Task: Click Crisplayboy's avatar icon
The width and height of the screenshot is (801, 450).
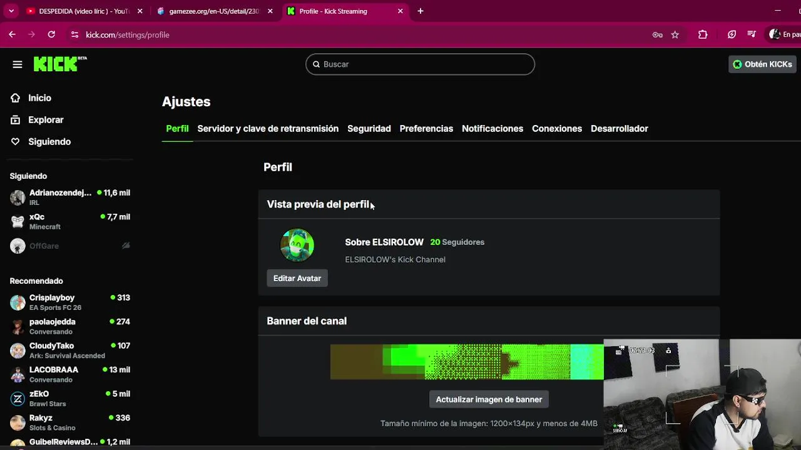Action: click(x=18, y=302)
